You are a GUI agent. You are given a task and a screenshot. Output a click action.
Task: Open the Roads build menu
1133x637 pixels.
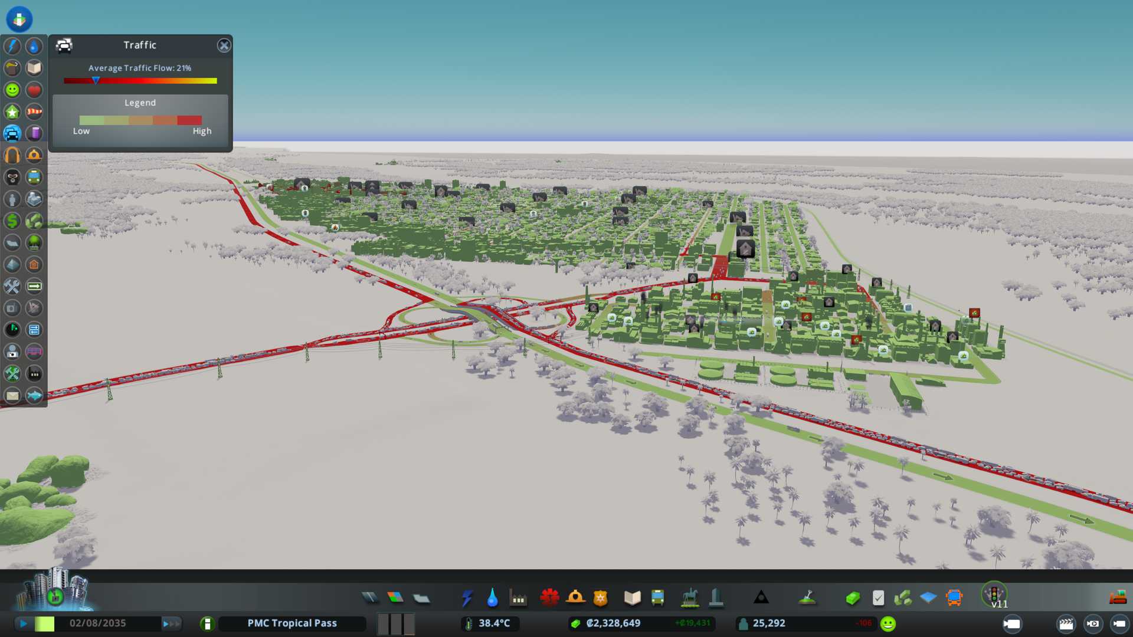370,598
